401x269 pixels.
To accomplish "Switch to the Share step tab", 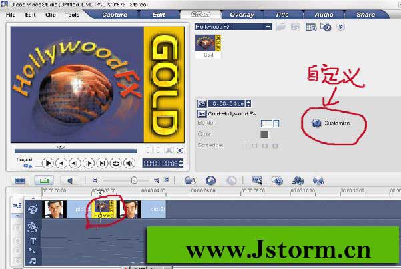I will tap(366, 15).
